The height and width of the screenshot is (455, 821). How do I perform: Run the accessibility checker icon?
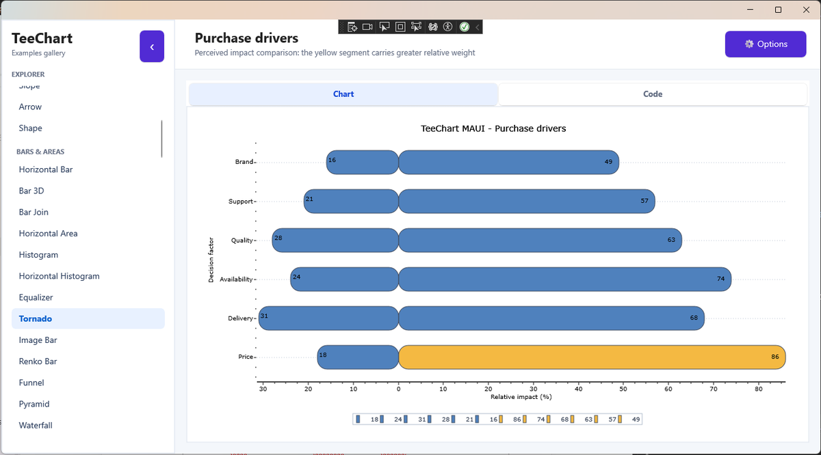point(448,27)
